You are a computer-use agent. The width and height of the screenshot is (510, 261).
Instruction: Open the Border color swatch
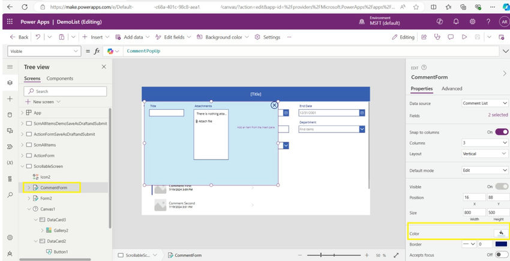click(501, 244)
